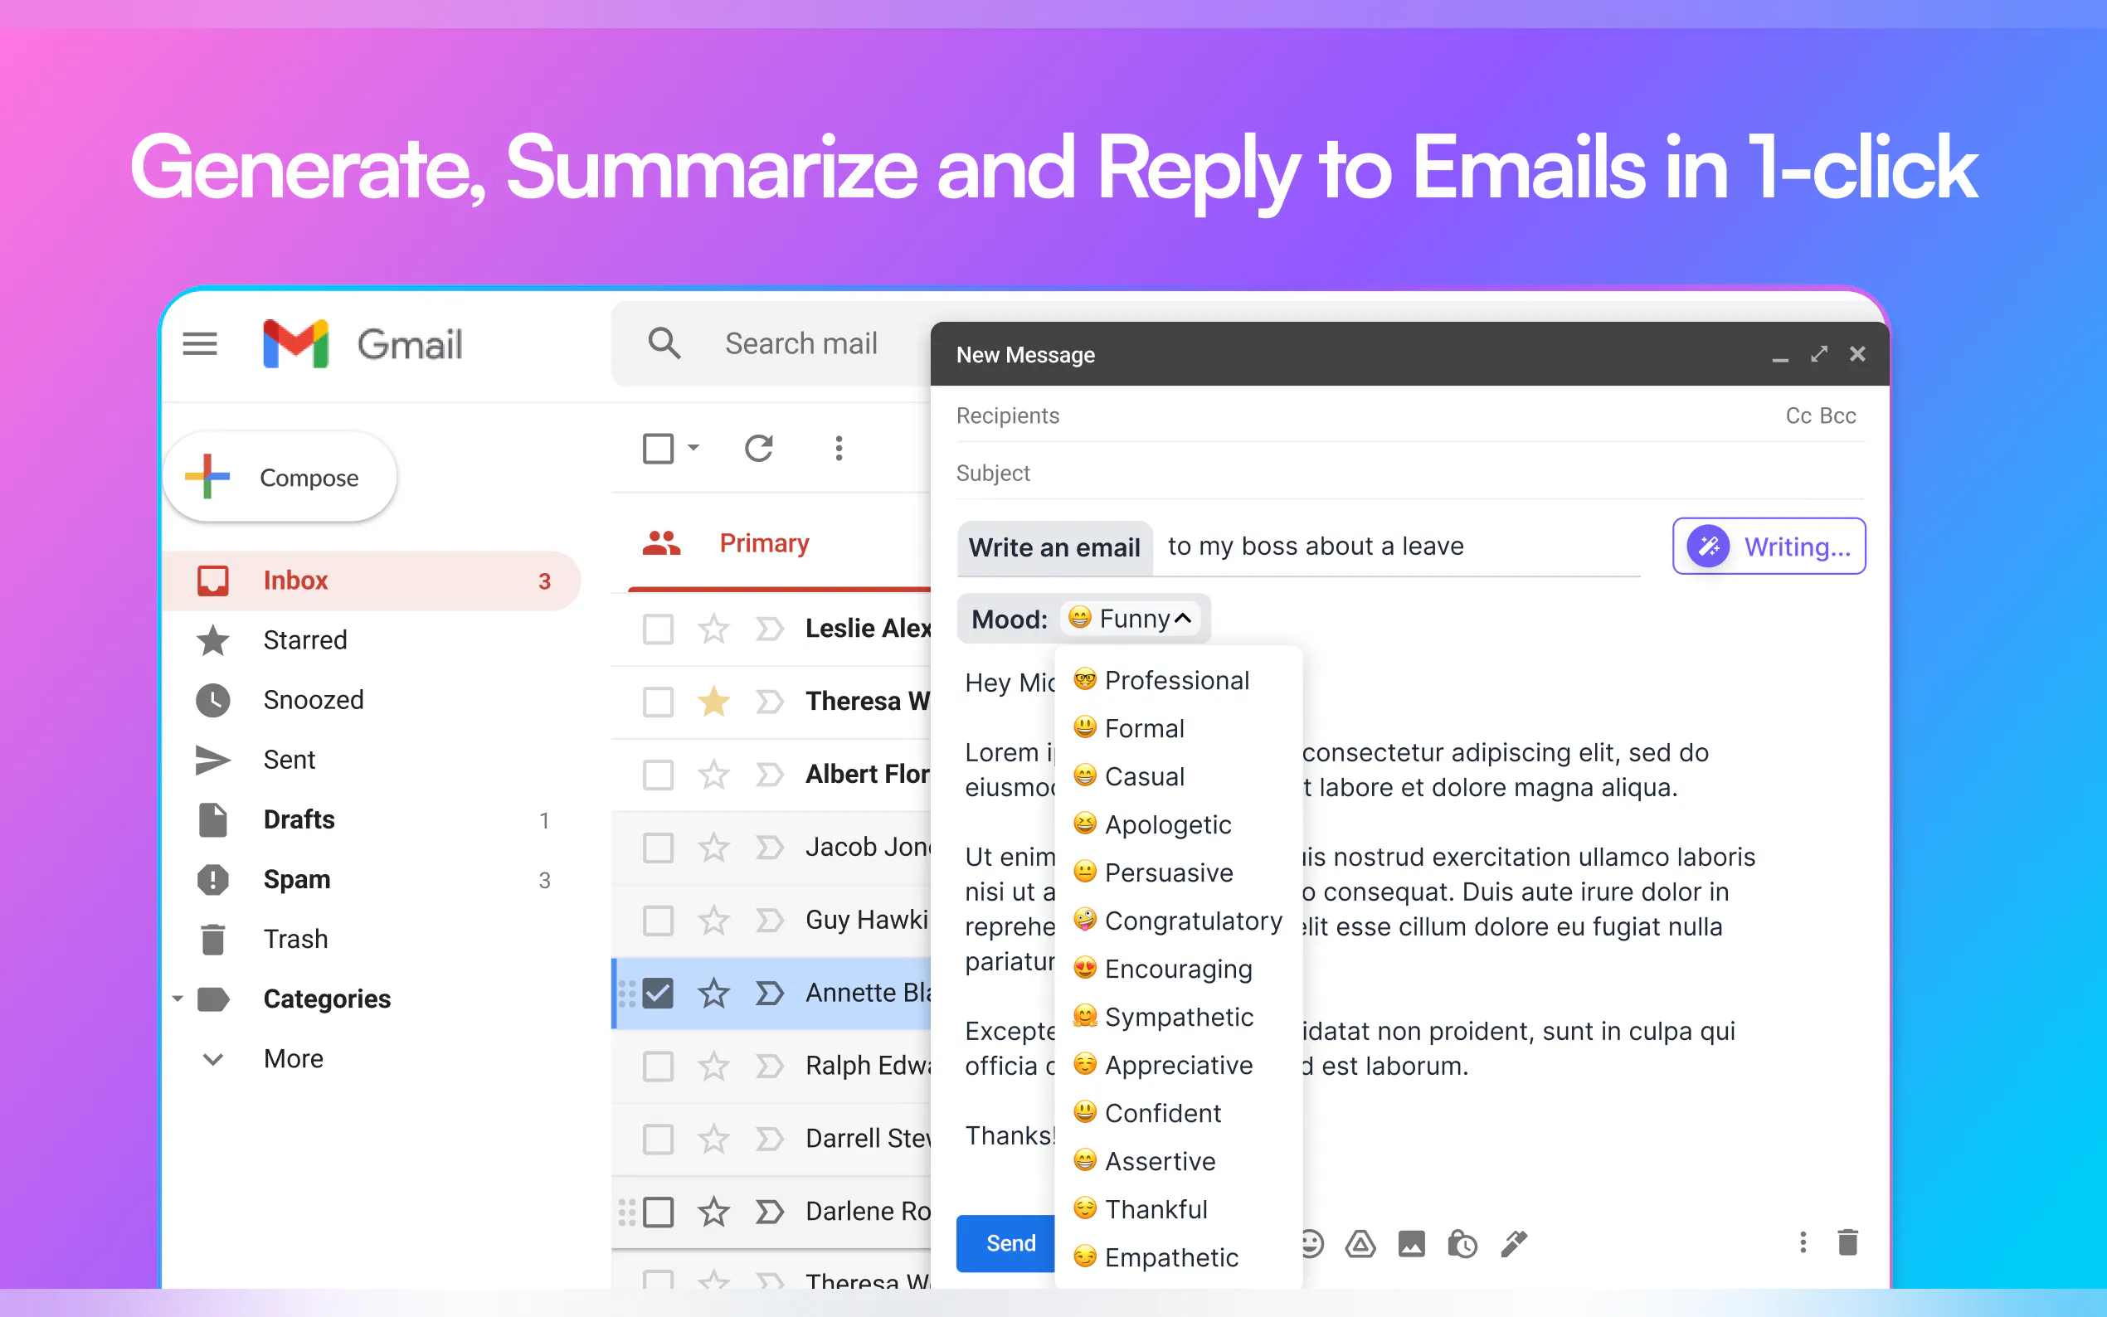Discard draft using the trash icon
Screen dimensions: 2107x1317
pyautogui.click(x=1847, y=1242)
